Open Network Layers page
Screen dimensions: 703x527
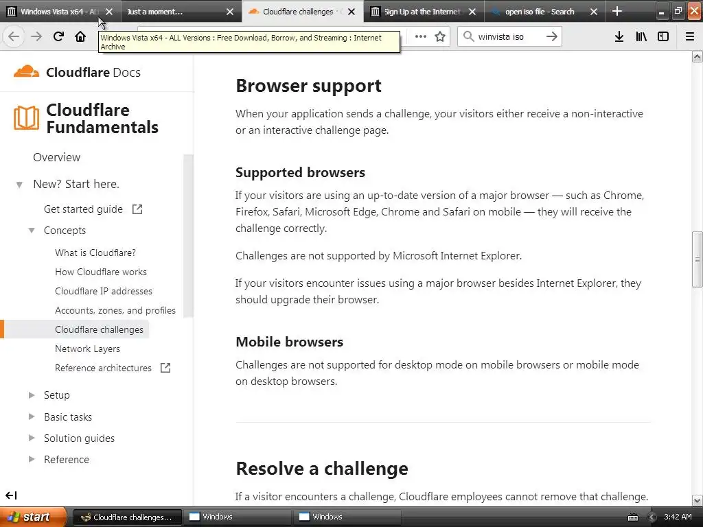pyautogui.click(x=87, y=349)
